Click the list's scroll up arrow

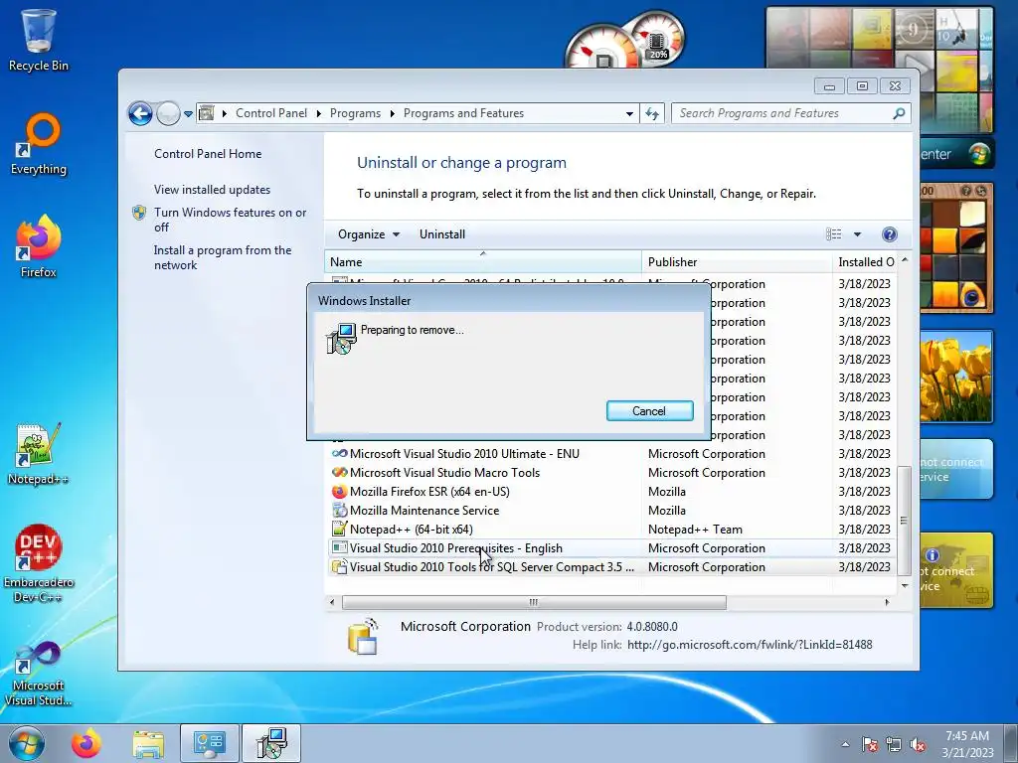tap(905, 260)
